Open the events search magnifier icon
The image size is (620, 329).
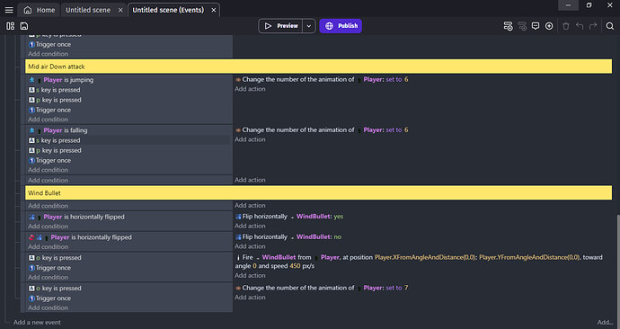(610, 26)
